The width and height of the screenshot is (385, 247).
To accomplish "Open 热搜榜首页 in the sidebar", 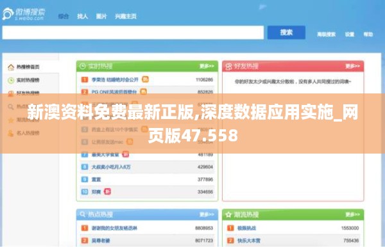I will tap(28, 67).
